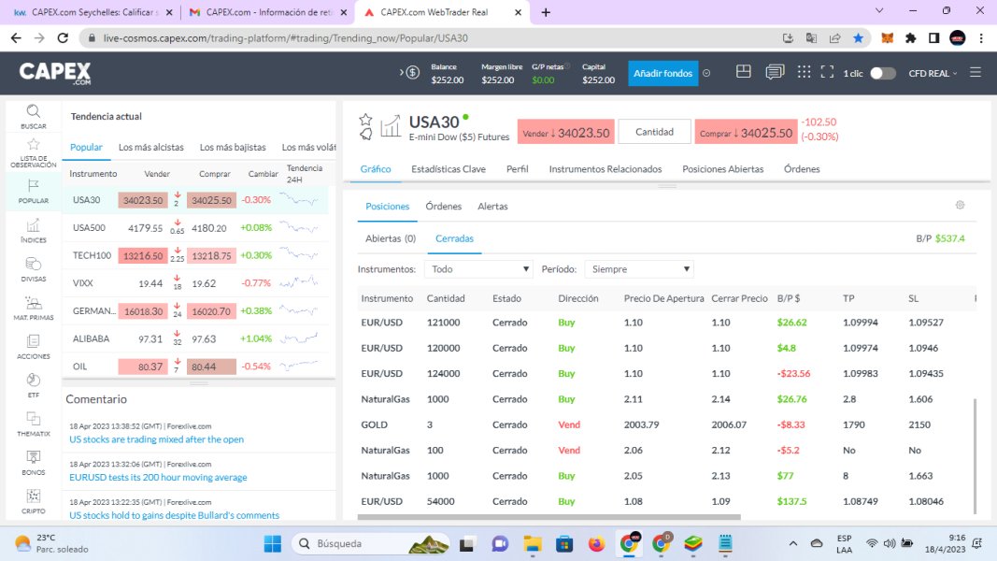Click the Añadir fondos button
The image size is (997, 561).
662,73
